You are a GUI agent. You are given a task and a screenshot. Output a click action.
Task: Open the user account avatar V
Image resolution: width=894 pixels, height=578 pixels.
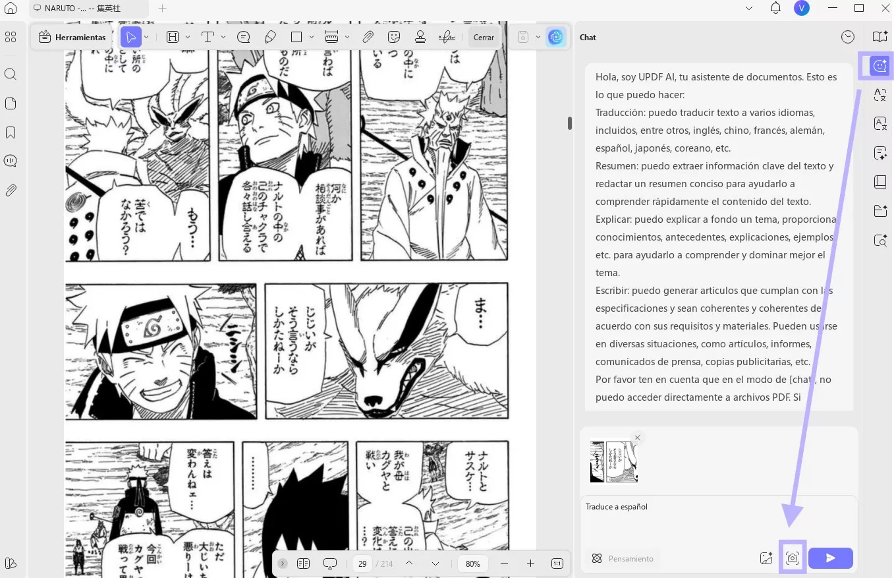pyautogui.click(x=802, y=8)
